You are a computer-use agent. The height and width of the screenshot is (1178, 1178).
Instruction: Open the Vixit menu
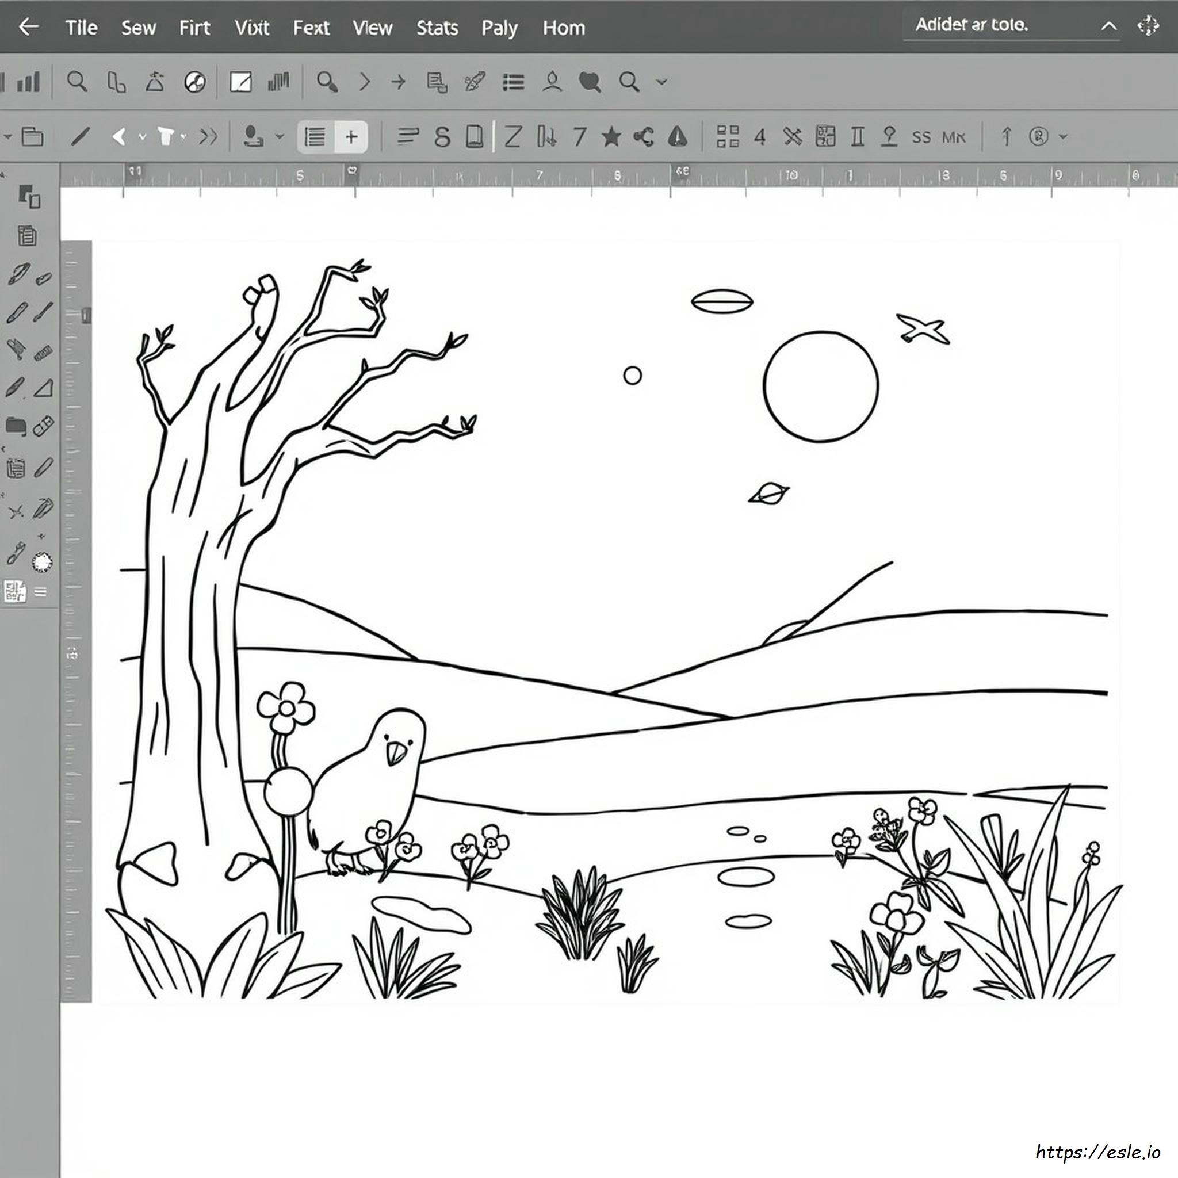tap(252, 28)
